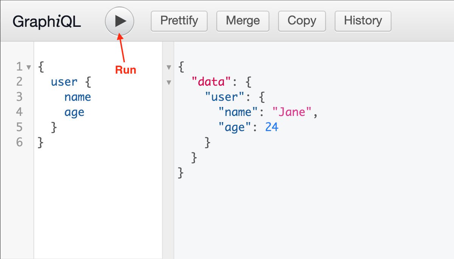Screen dimensions: 454x259
Task: Run the query with the play button
Action: (120, 21)
